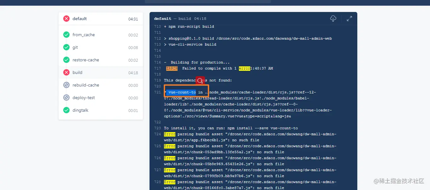Click the green check icon for from_cache
The height and width of the screenshot is (190, 430).
tap(66, 35)
